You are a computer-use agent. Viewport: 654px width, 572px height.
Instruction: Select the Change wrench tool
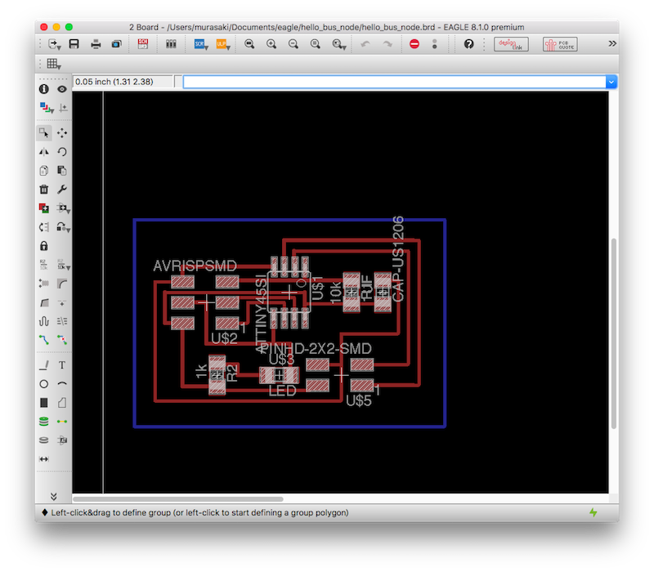pos(62,190)
